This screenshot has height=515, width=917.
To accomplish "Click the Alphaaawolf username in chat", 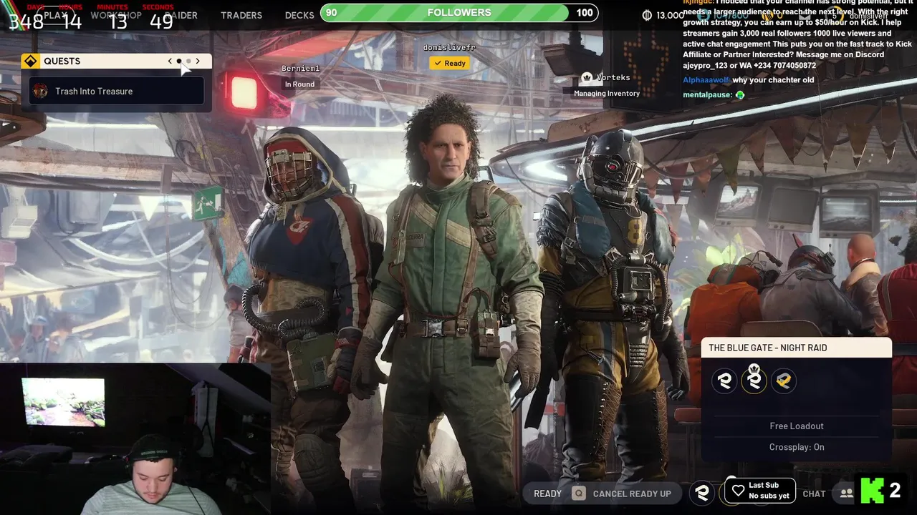I will (x=706, y=80).
